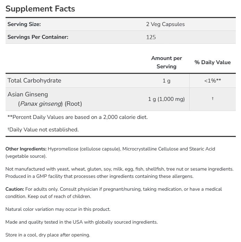
Task: Click the 2,000 calorie diet footnote
Action: [x=77, y=117]
